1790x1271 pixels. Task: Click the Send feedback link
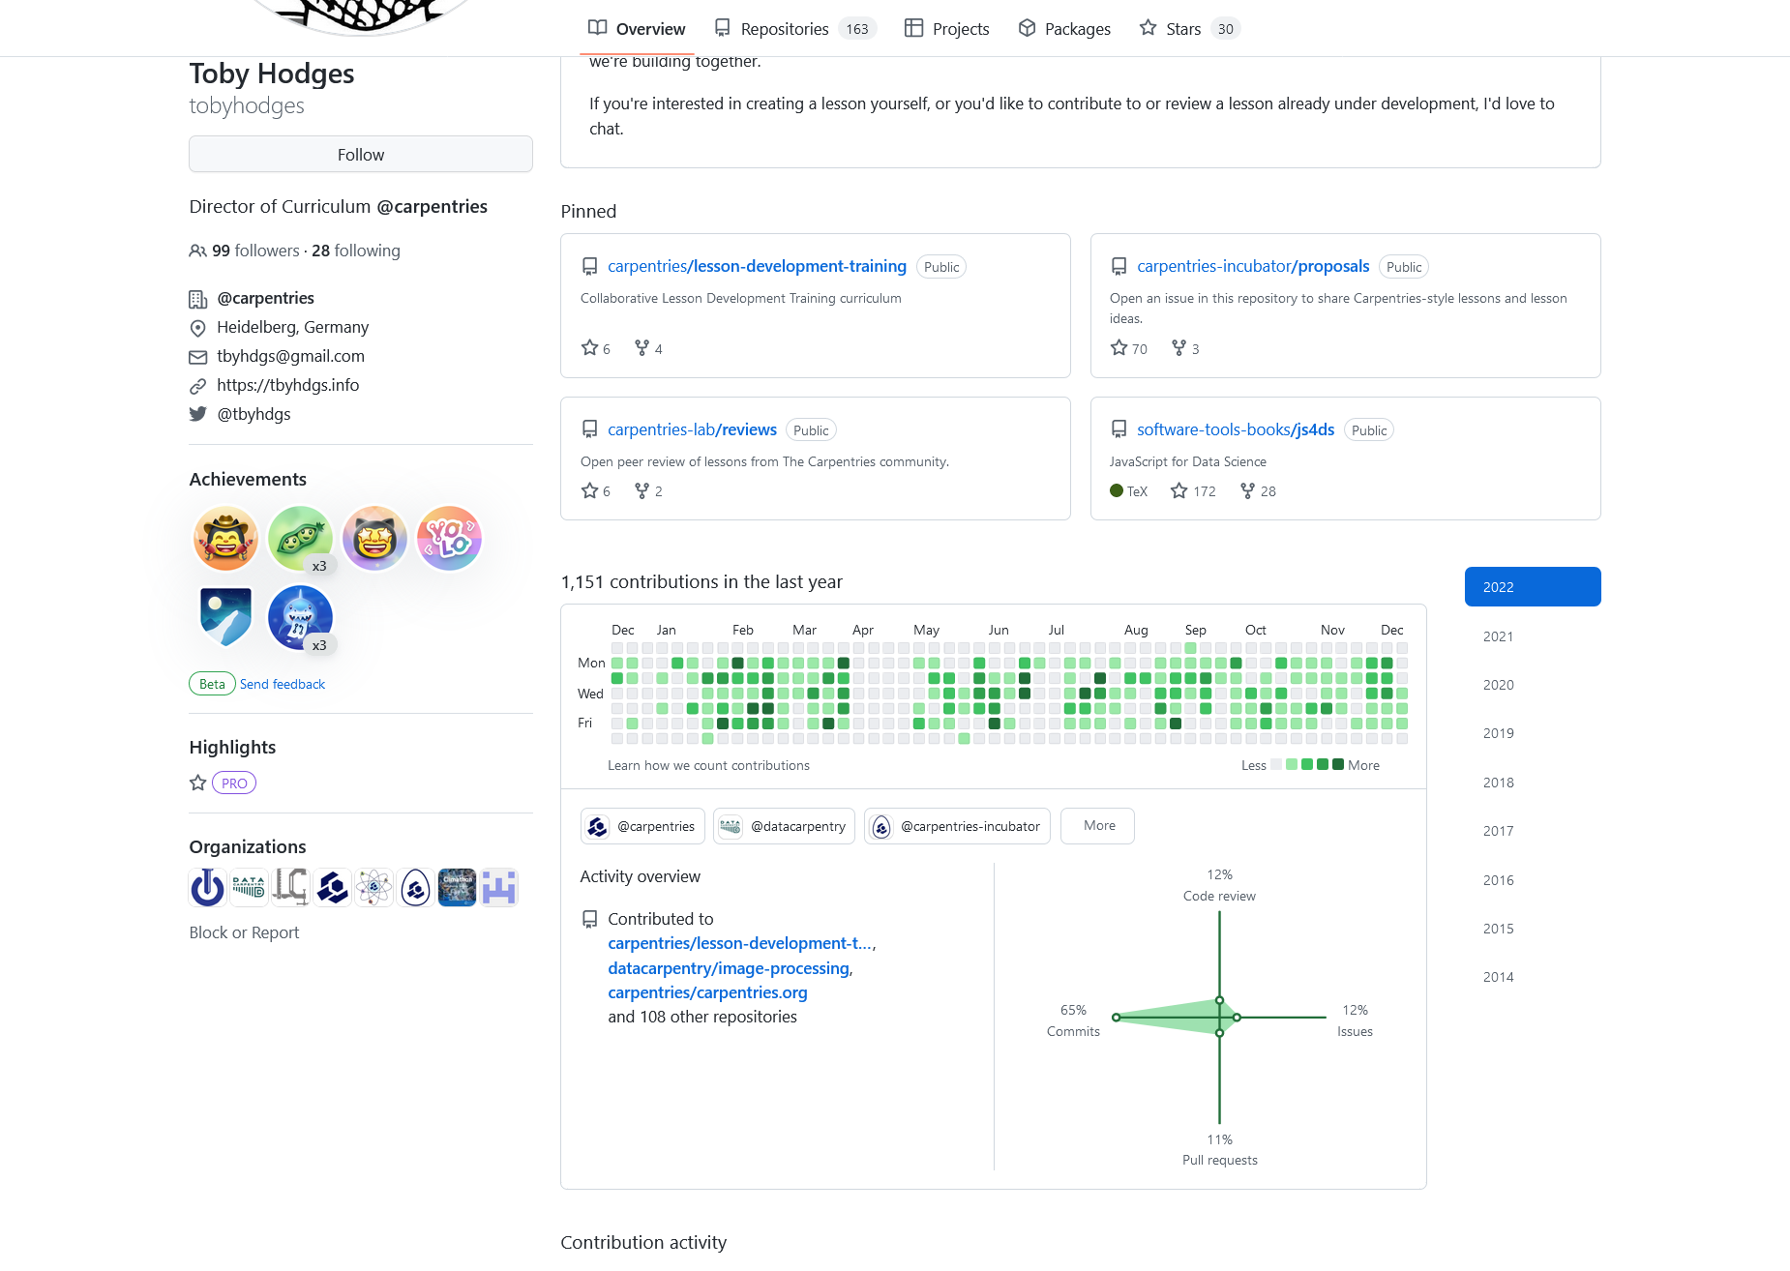point(283,684)
